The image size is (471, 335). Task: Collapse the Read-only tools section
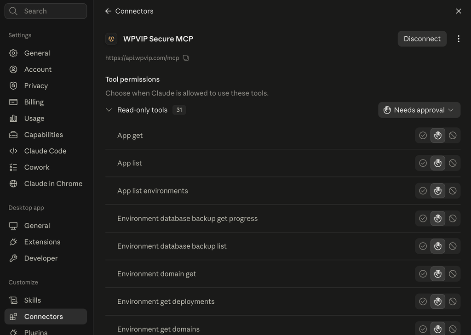[109, 110]
